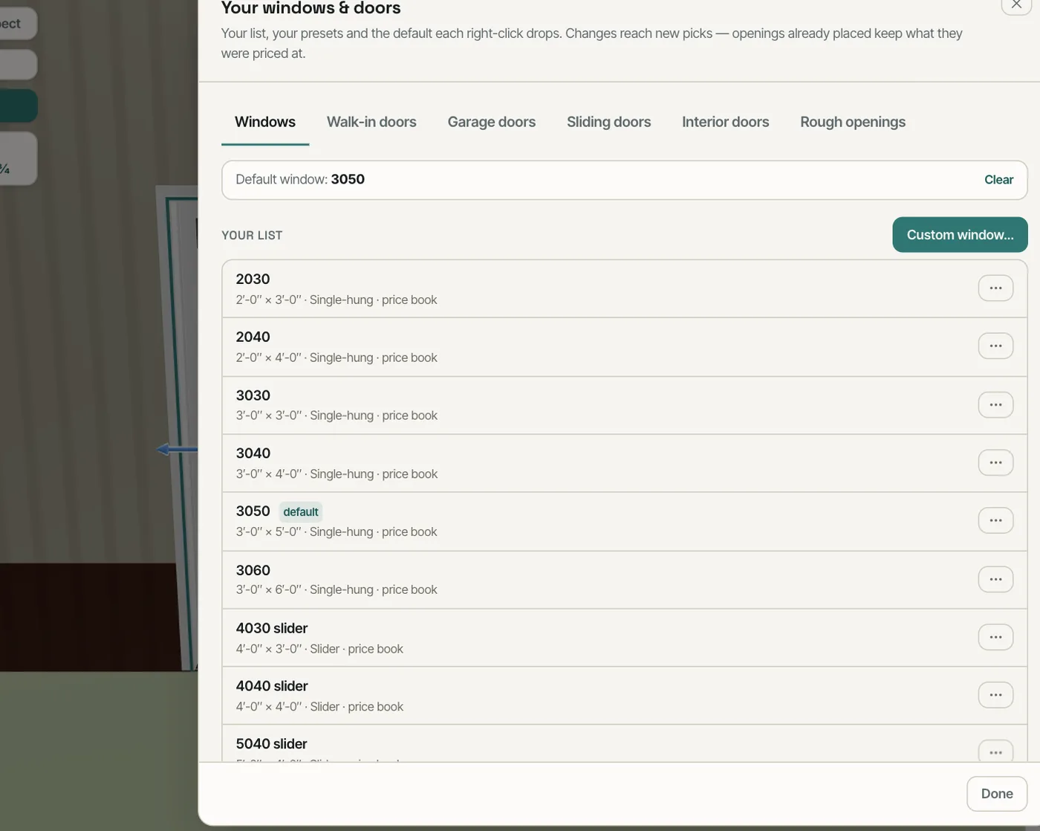
Task: Select the 2030 window row title
Action: click(253, 279)
